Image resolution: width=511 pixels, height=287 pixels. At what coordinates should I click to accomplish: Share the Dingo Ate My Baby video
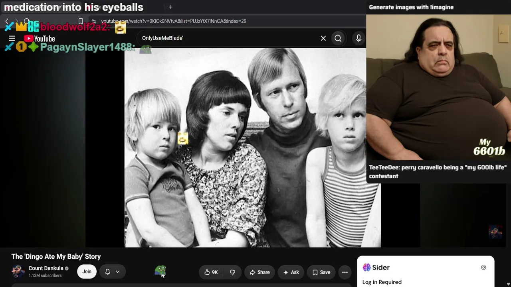(259, 272)
